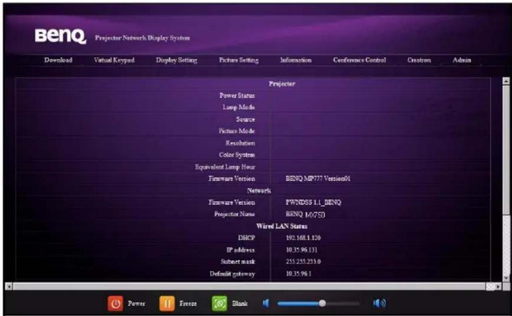Viewport: 512px width, 316px height.
Task: Click the 'Projector' section heading
Action: tap(282, 84)
